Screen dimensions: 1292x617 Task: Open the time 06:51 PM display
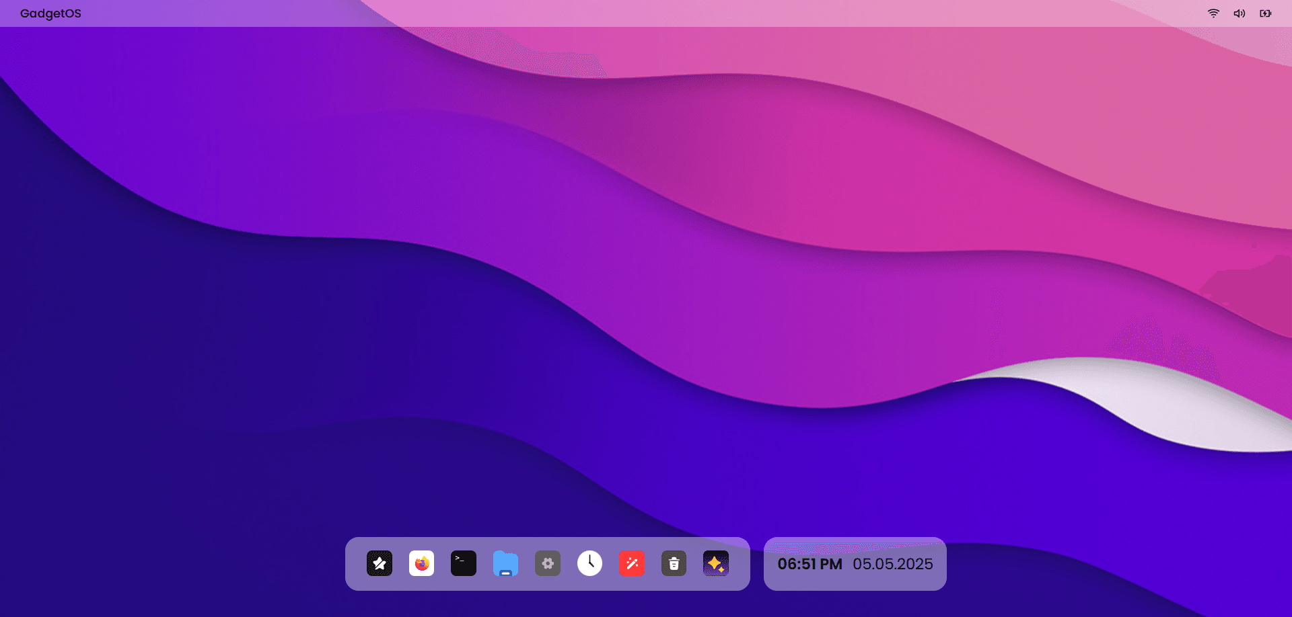click(x=811, y=564)
